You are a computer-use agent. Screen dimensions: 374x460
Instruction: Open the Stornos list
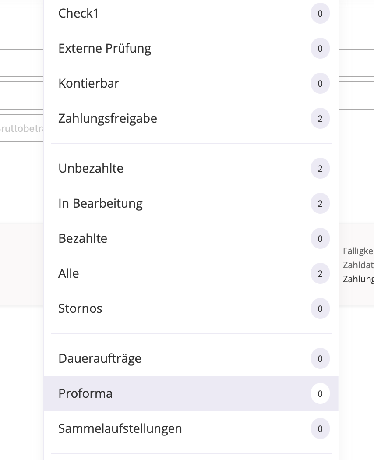tap(80, 309)
